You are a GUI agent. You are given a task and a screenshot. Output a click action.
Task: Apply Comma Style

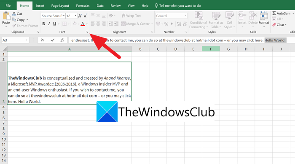point(172,24)
